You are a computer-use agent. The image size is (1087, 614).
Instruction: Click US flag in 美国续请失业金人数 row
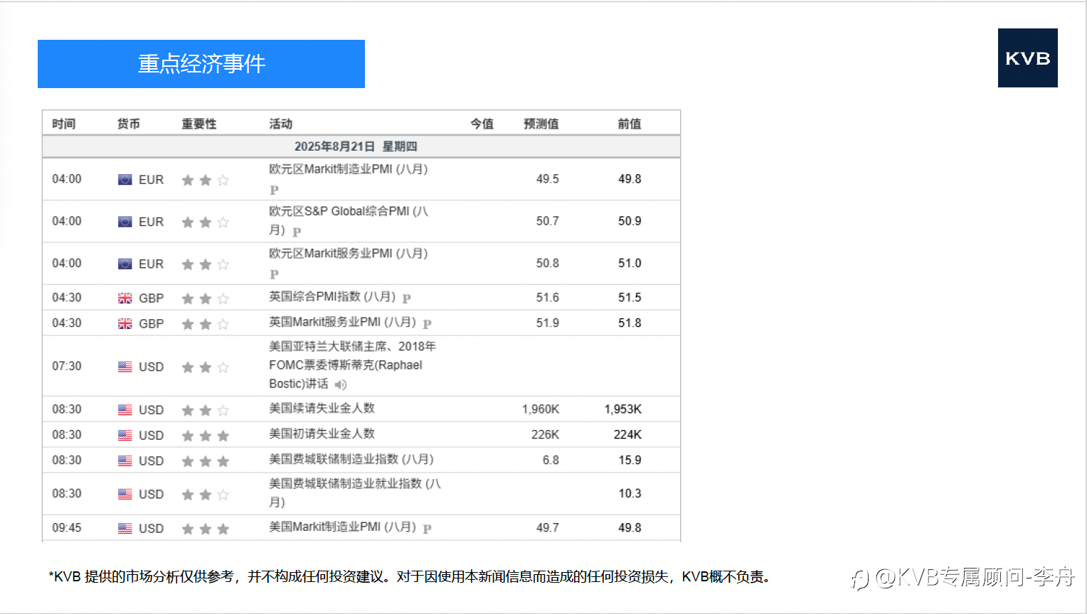[x=125, y=410]
